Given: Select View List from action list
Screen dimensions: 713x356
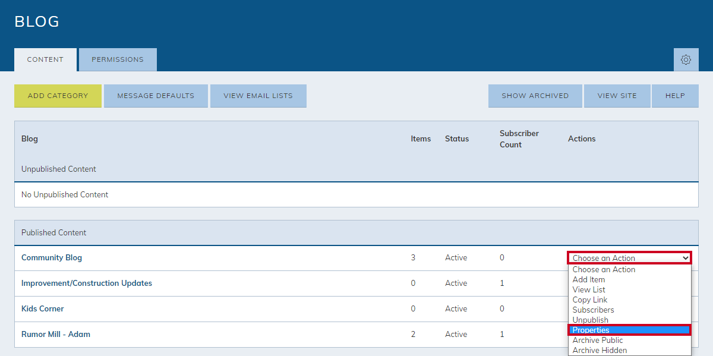Looking at the screenshot, I should (629, 290).
